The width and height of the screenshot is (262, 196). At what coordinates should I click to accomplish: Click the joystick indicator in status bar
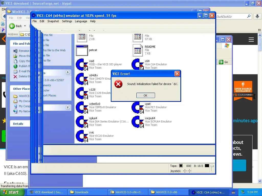click(187, 171)
